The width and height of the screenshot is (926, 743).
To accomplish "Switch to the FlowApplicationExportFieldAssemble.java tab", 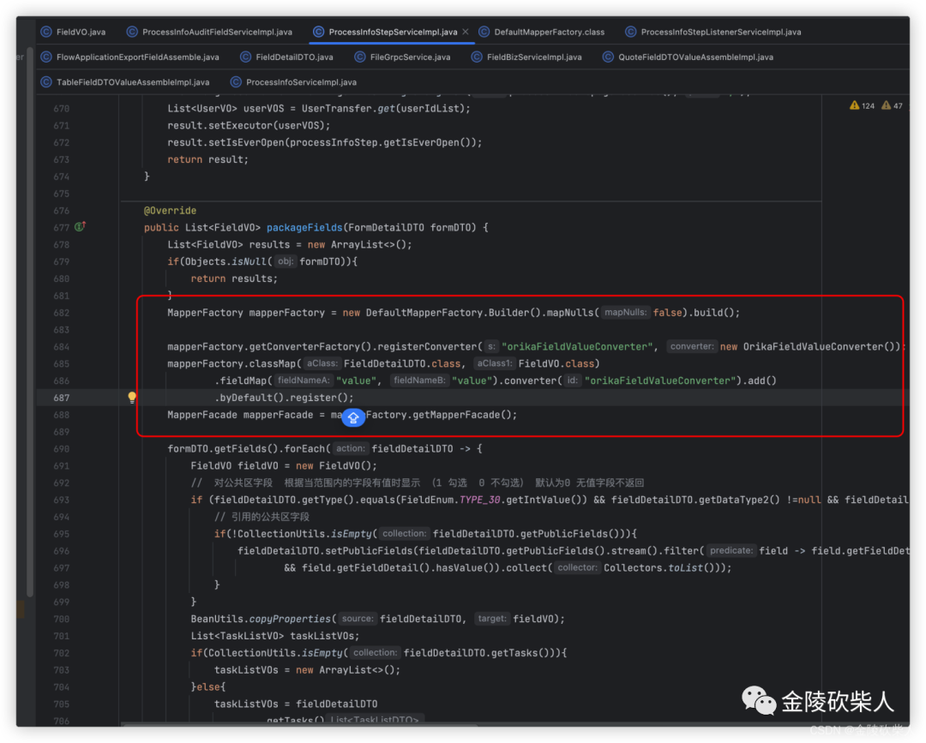I will 130,57.
